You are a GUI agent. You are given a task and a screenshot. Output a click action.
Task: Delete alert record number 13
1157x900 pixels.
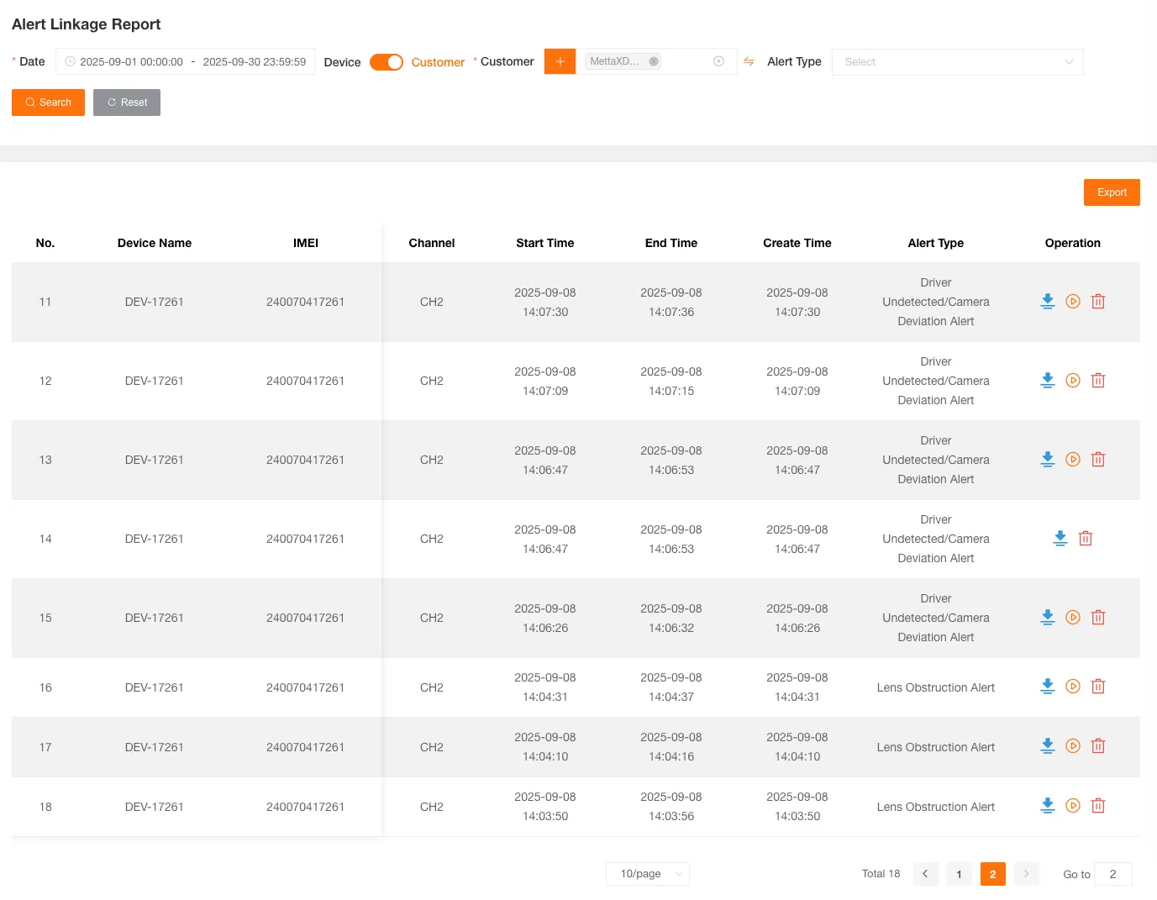point(1097,460)
